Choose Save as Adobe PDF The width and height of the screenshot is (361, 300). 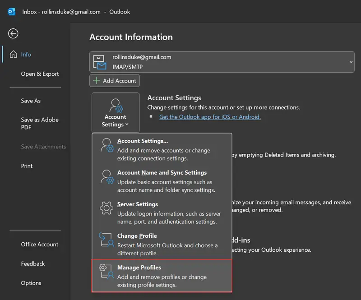(40, 124)
